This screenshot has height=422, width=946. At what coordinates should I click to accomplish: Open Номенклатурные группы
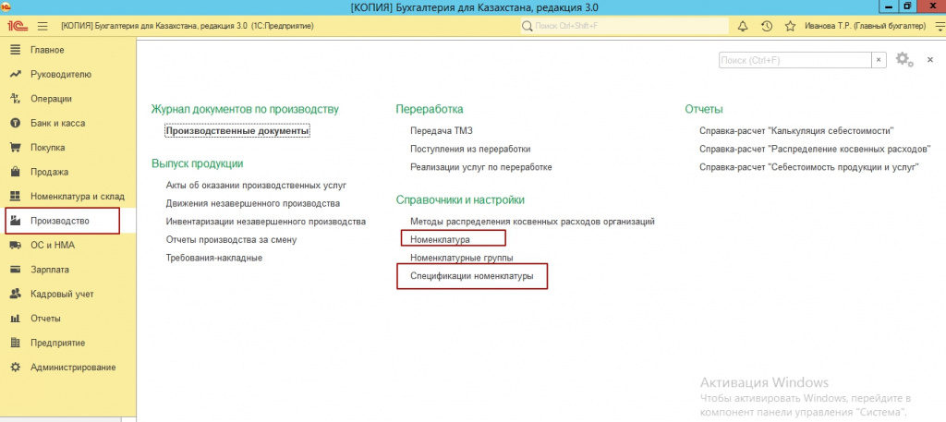(x=462, y=258)
